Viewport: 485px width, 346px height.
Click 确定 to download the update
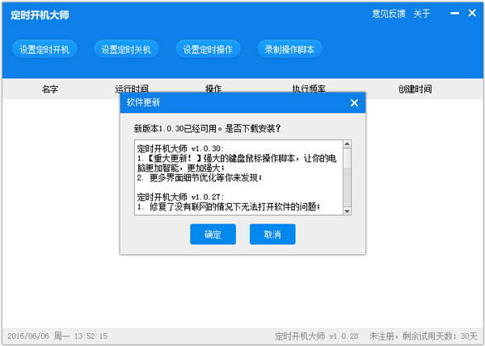pyautogui.click(x=213, y=234)
